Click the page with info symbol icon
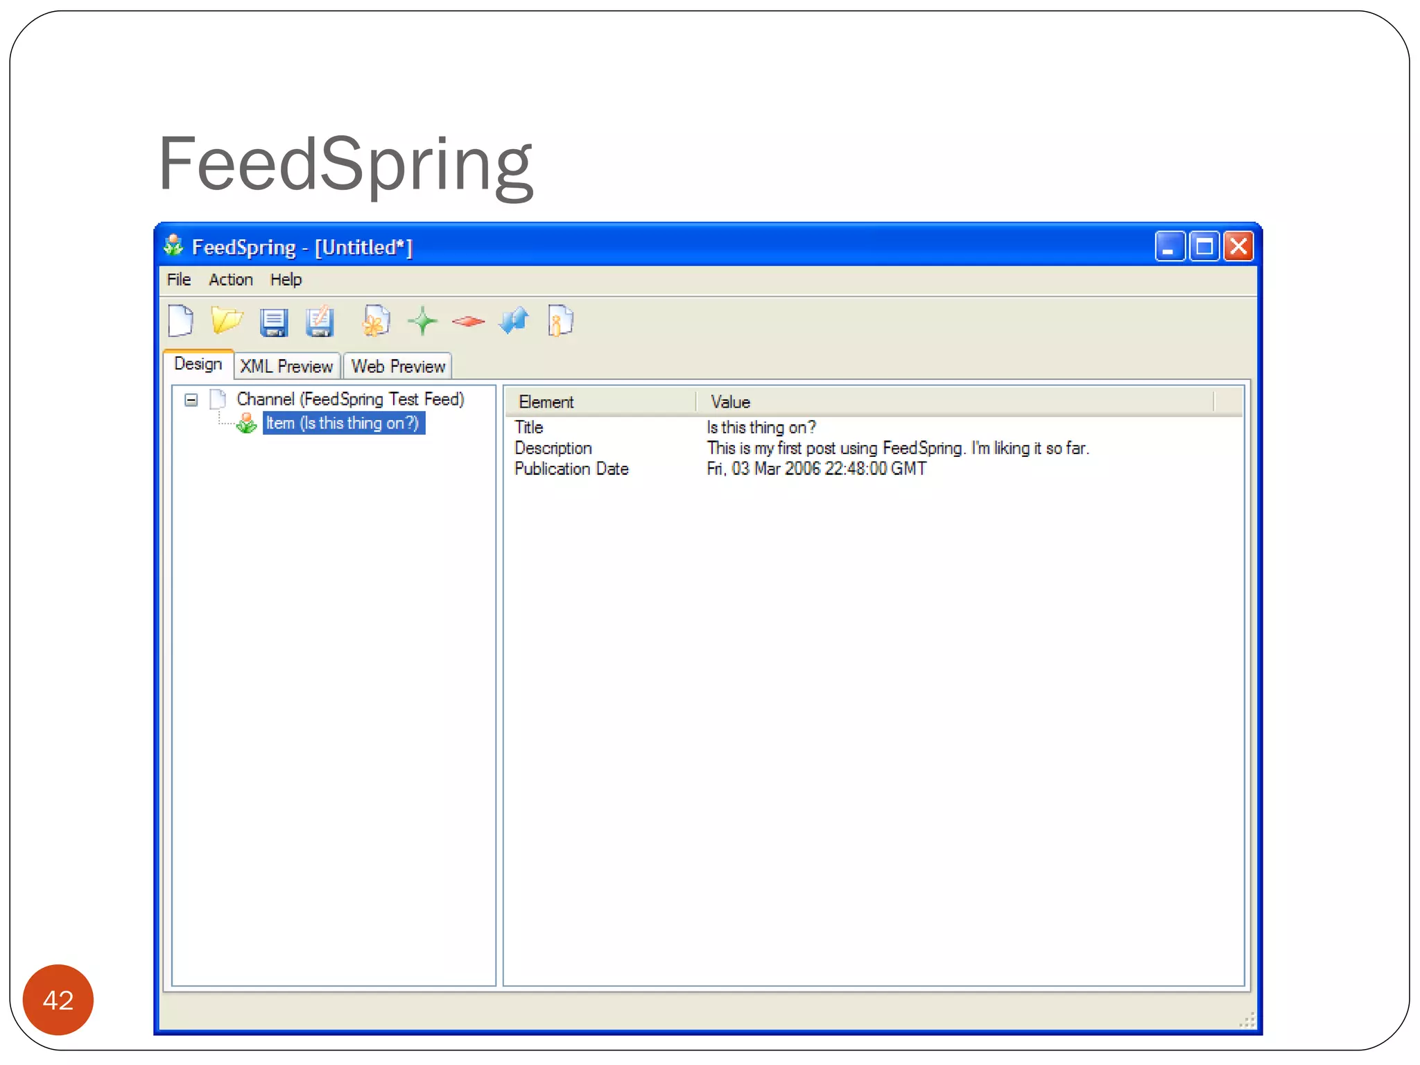Screen dimensions: 1420x1065 (560, 321)
